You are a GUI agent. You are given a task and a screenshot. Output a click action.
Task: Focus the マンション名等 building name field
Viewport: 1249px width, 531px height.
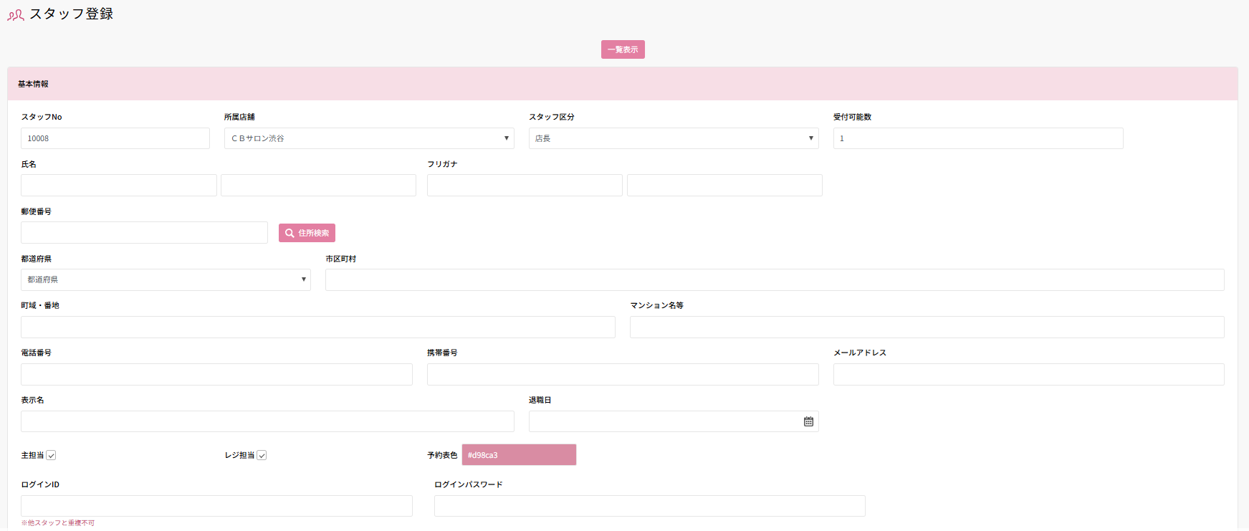927,327
